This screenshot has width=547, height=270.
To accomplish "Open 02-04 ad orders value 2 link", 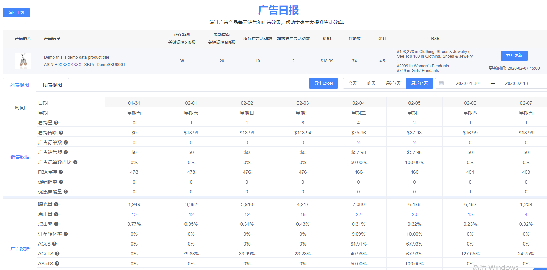I will (358, 142).
